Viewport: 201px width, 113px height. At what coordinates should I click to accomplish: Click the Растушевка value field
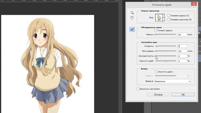click(x=182, y=51)
